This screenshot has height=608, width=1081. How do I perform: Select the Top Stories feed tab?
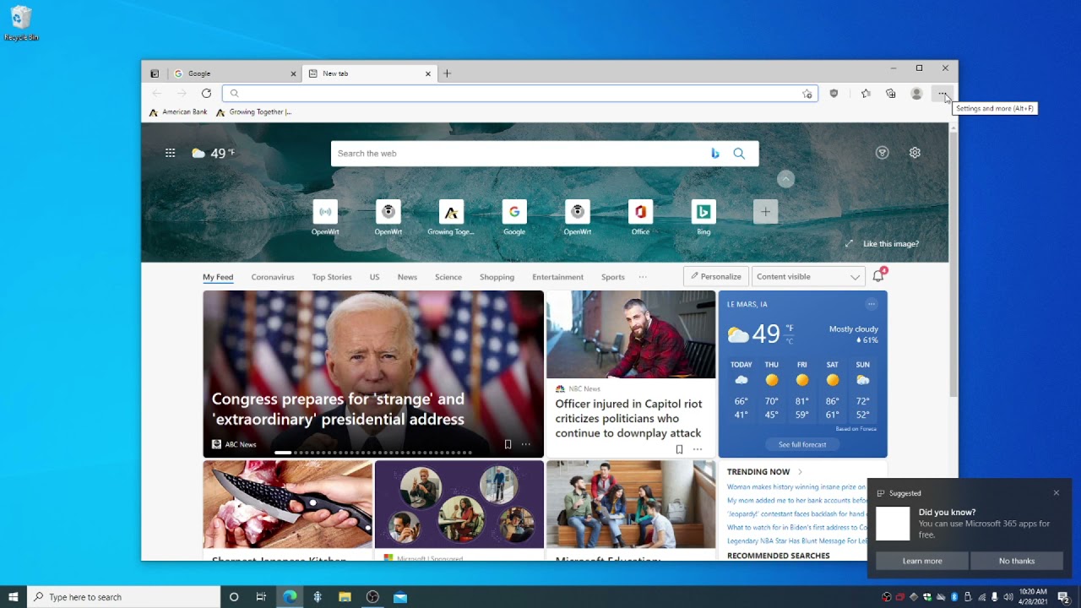pyautogui.click(x=332, y=277)
